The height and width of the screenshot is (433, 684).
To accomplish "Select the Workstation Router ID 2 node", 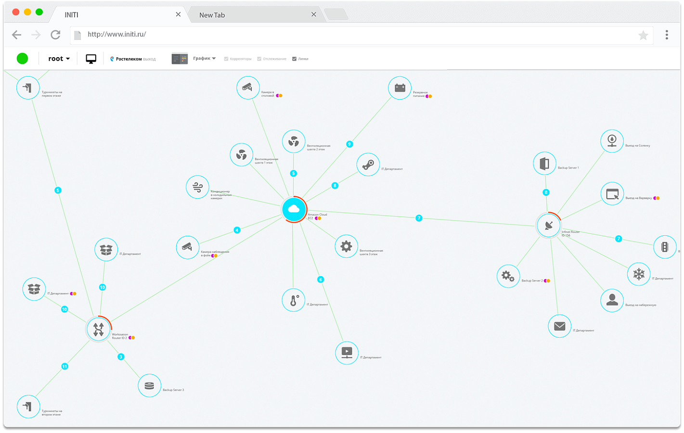I will [99, 329].
